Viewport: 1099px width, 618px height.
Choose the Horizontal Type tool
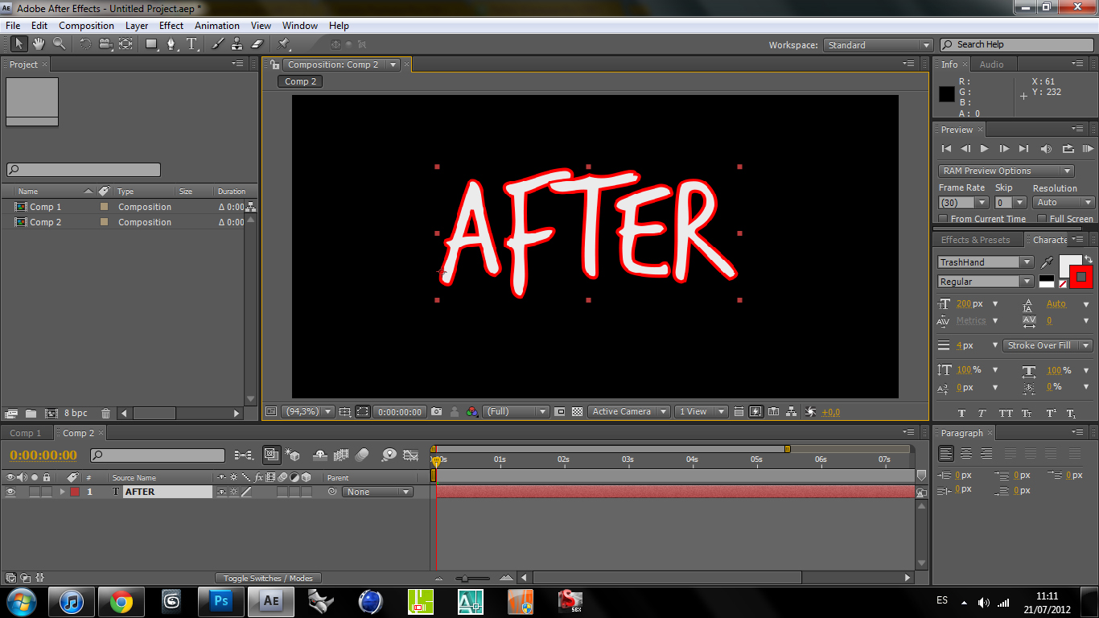[x=191, y=44]
